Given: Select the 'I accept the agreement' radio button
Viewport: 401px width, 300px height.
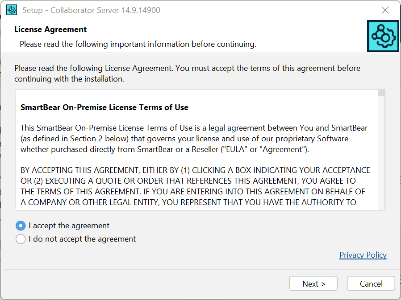Looking at the screenshot, I should [20, 226].
